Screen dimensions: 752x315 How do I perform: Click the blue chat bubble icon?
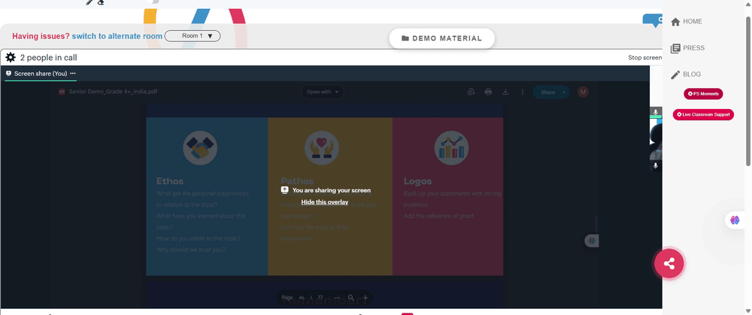(x=653, y=20)
